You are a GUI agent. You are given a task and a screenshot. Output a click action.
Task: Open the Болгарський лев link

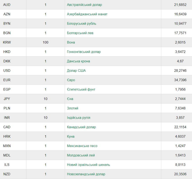(x=80, y=33)
